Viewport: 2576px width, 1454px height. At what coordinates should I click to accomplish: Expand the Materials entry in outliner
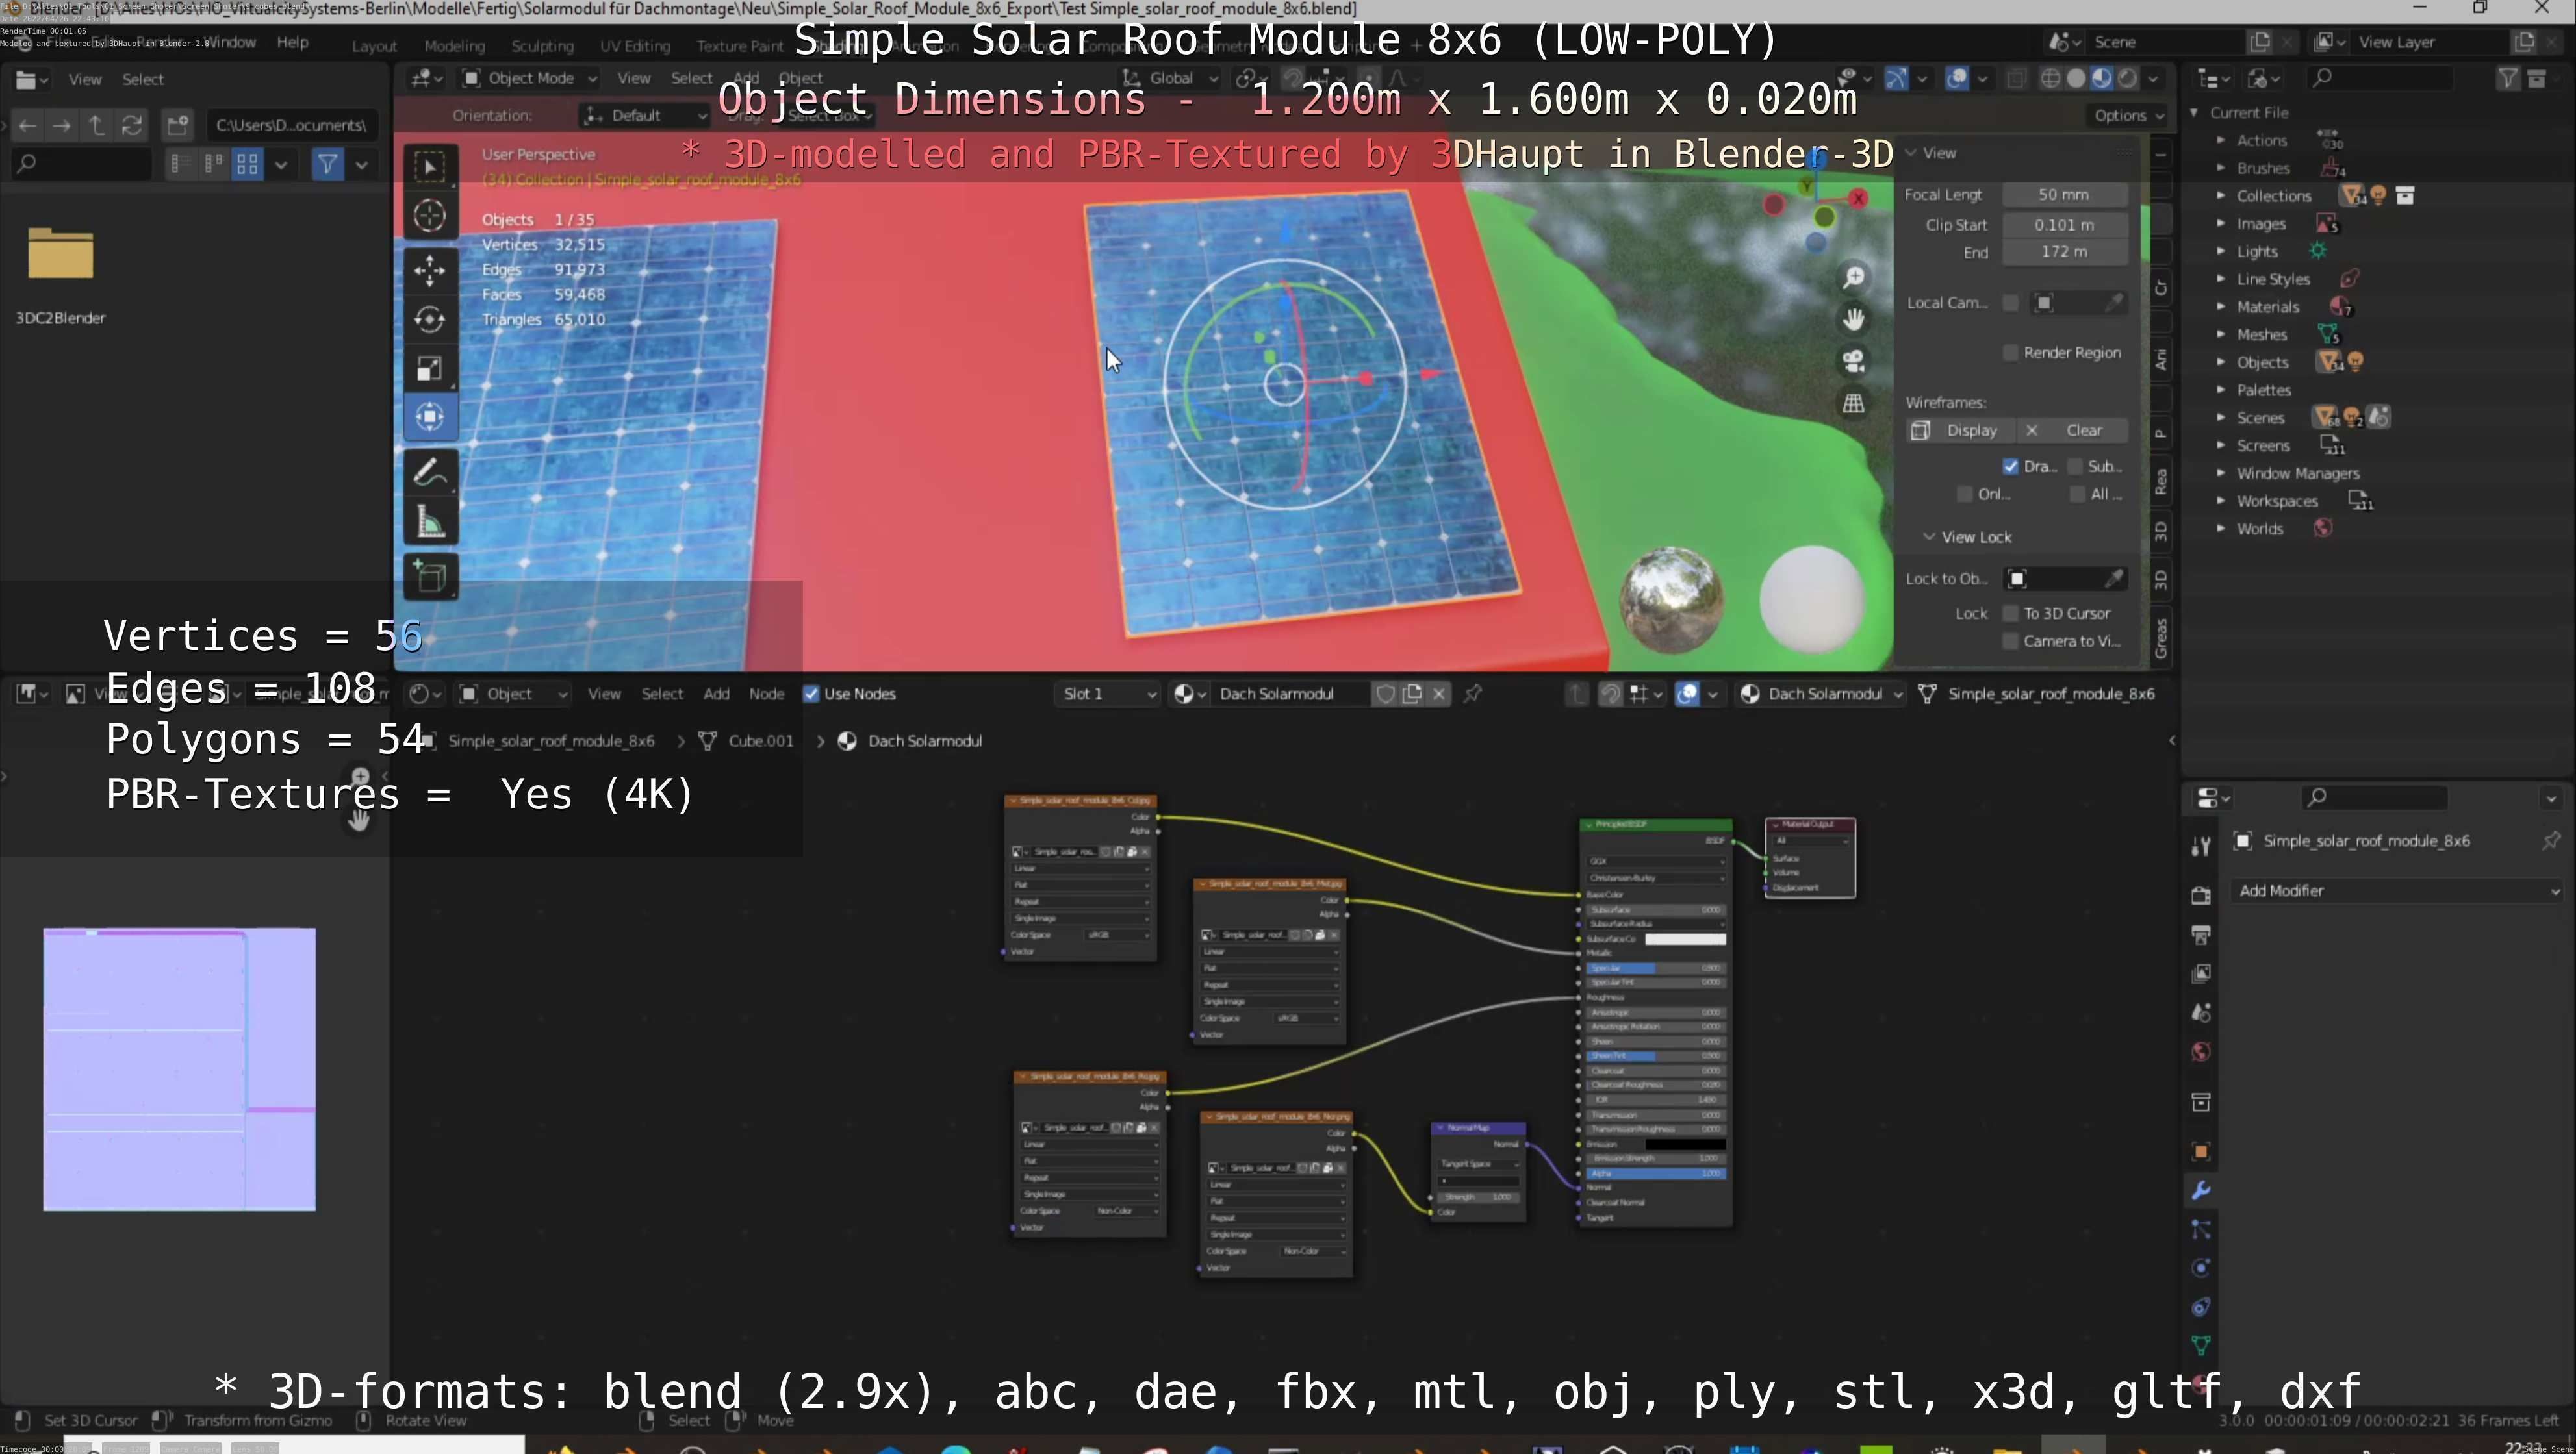pyautogui.click(x=2221, y=307)
